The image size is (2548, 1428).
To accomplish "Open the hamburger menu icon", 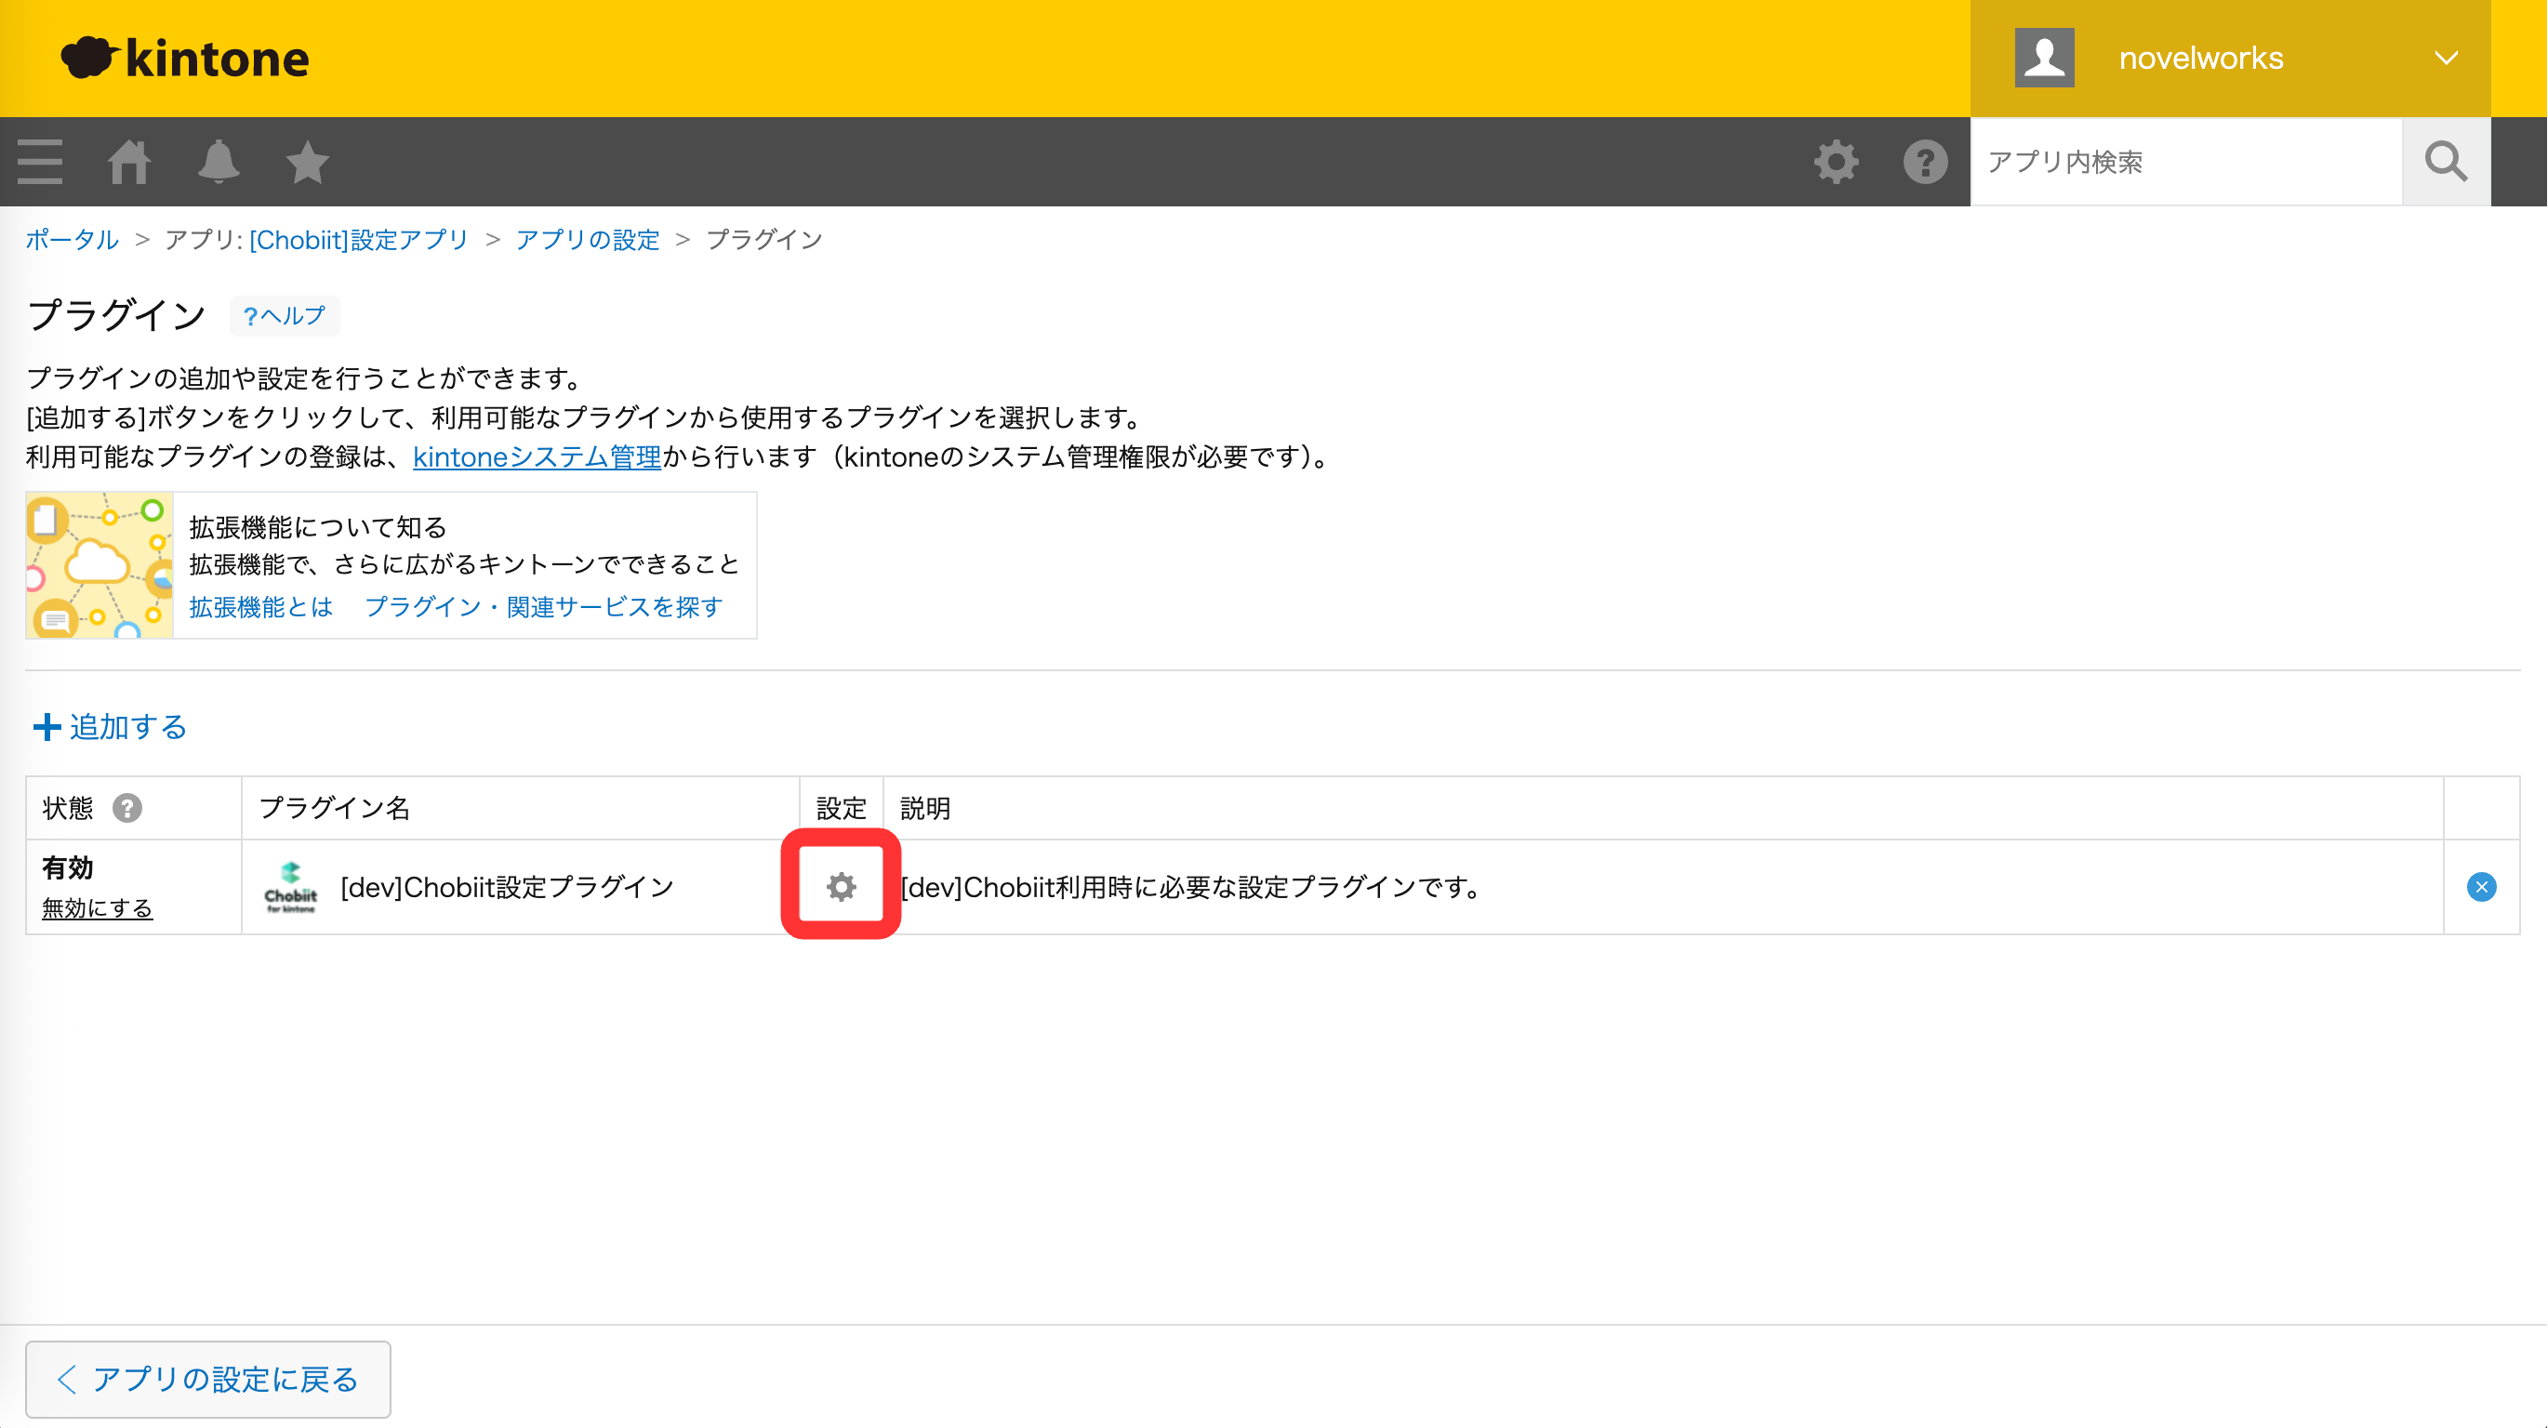I will tap(41, 161).
